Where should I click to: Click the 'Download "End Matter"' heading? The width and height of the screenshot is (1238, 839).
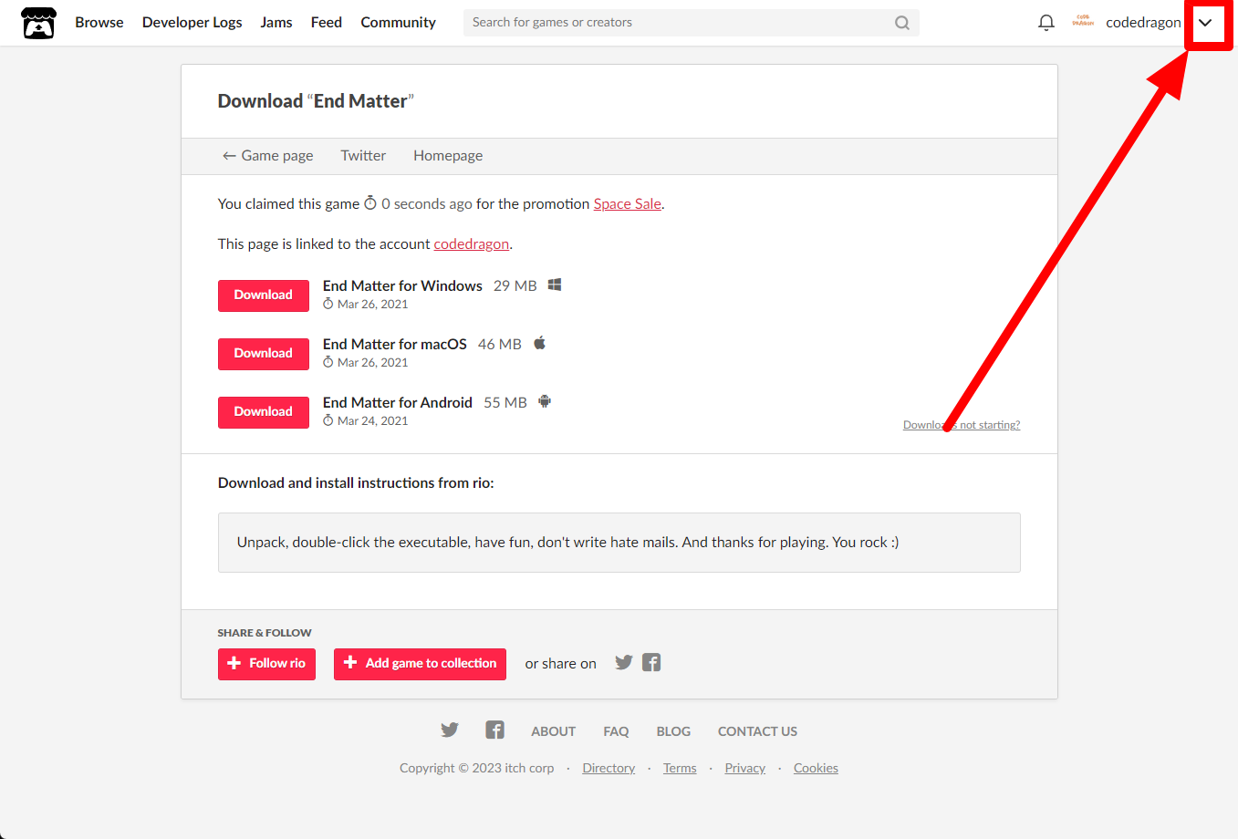[316, 101]
